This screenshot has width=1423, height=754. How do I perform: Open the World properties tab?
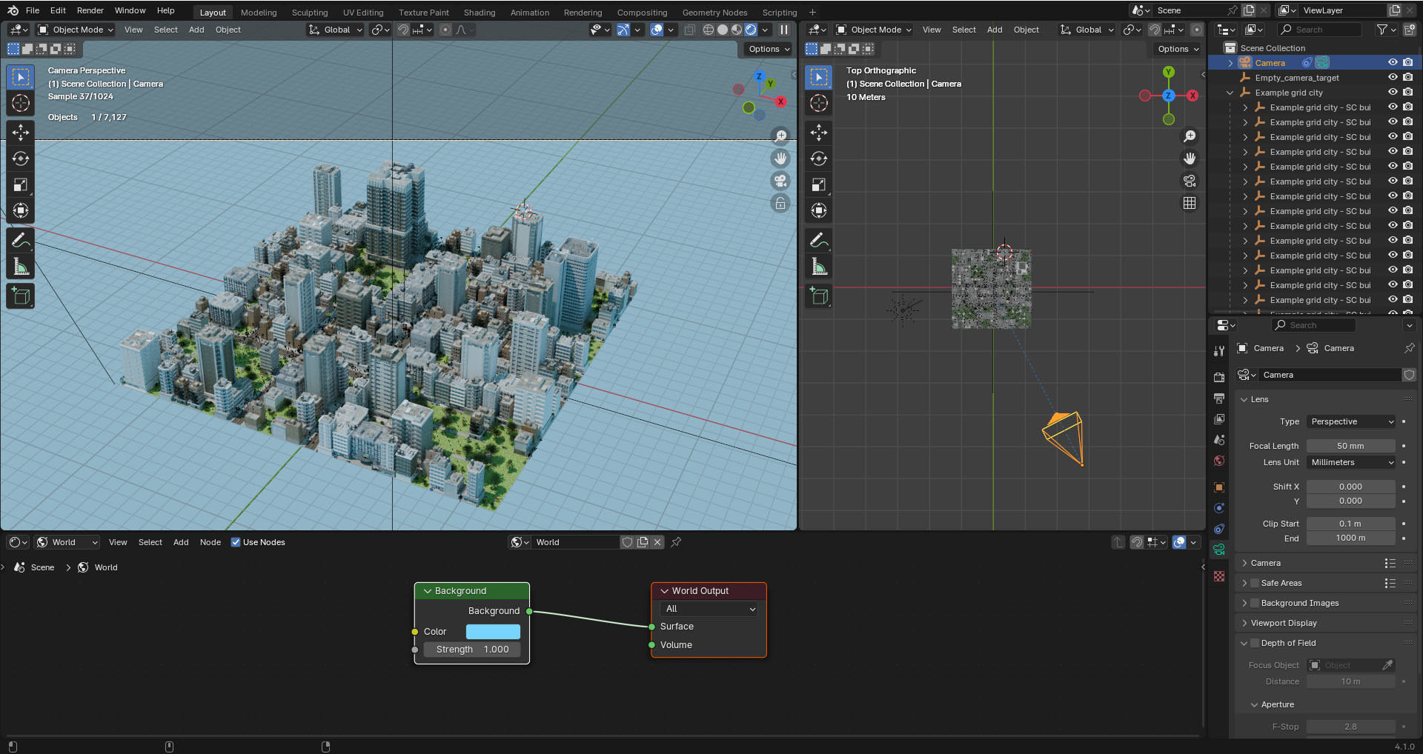pos(1219,461)
